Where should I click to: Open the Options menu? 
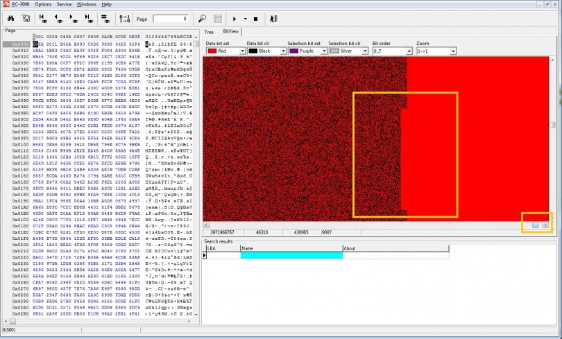click(x=44, y=4)
